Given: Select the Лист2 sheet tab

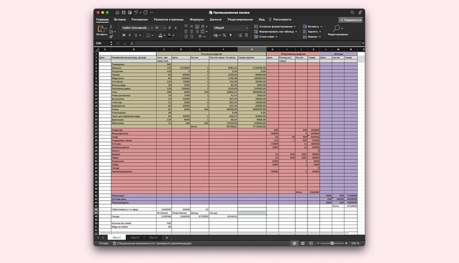Looking at the screenshot, I should coord(135,237).
